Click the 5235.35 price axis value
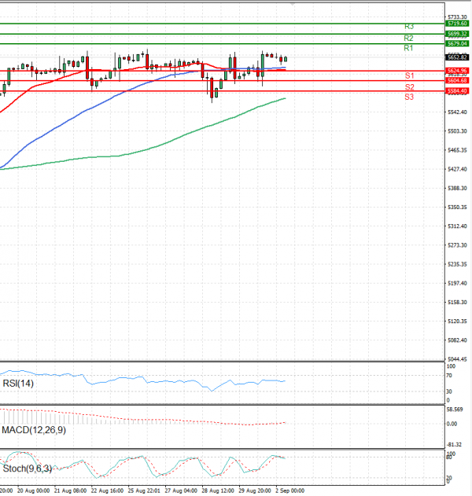472x496 pixels. (457, 264)
